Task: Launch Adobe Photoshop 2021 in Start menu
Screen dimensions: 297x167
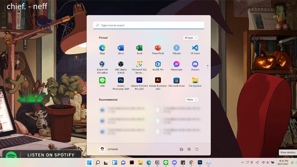Action: 121,83
